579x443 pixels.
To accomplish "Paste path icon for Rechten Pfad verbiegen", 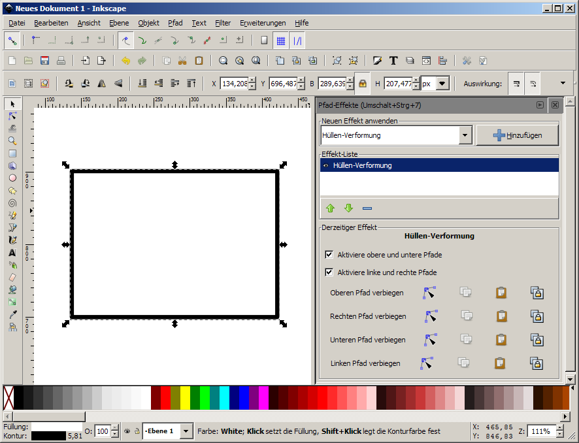I will (x=501, y=316).
